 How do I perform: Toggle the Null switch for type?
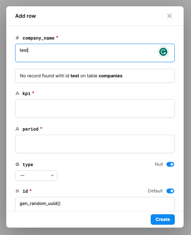pyautogui.click(x=170, y=164)
